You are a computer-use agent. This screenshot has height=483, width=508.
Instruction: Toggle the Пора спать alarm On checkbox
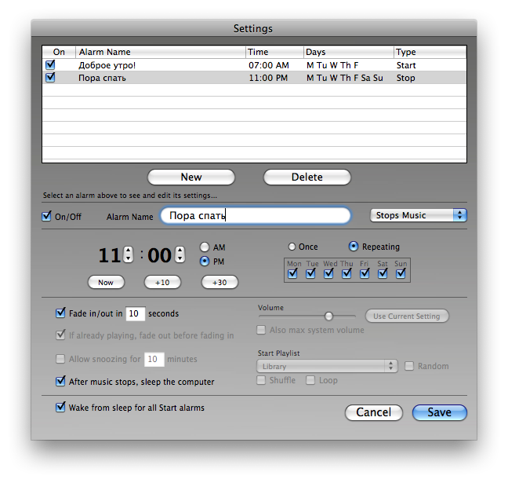point(51,78)
